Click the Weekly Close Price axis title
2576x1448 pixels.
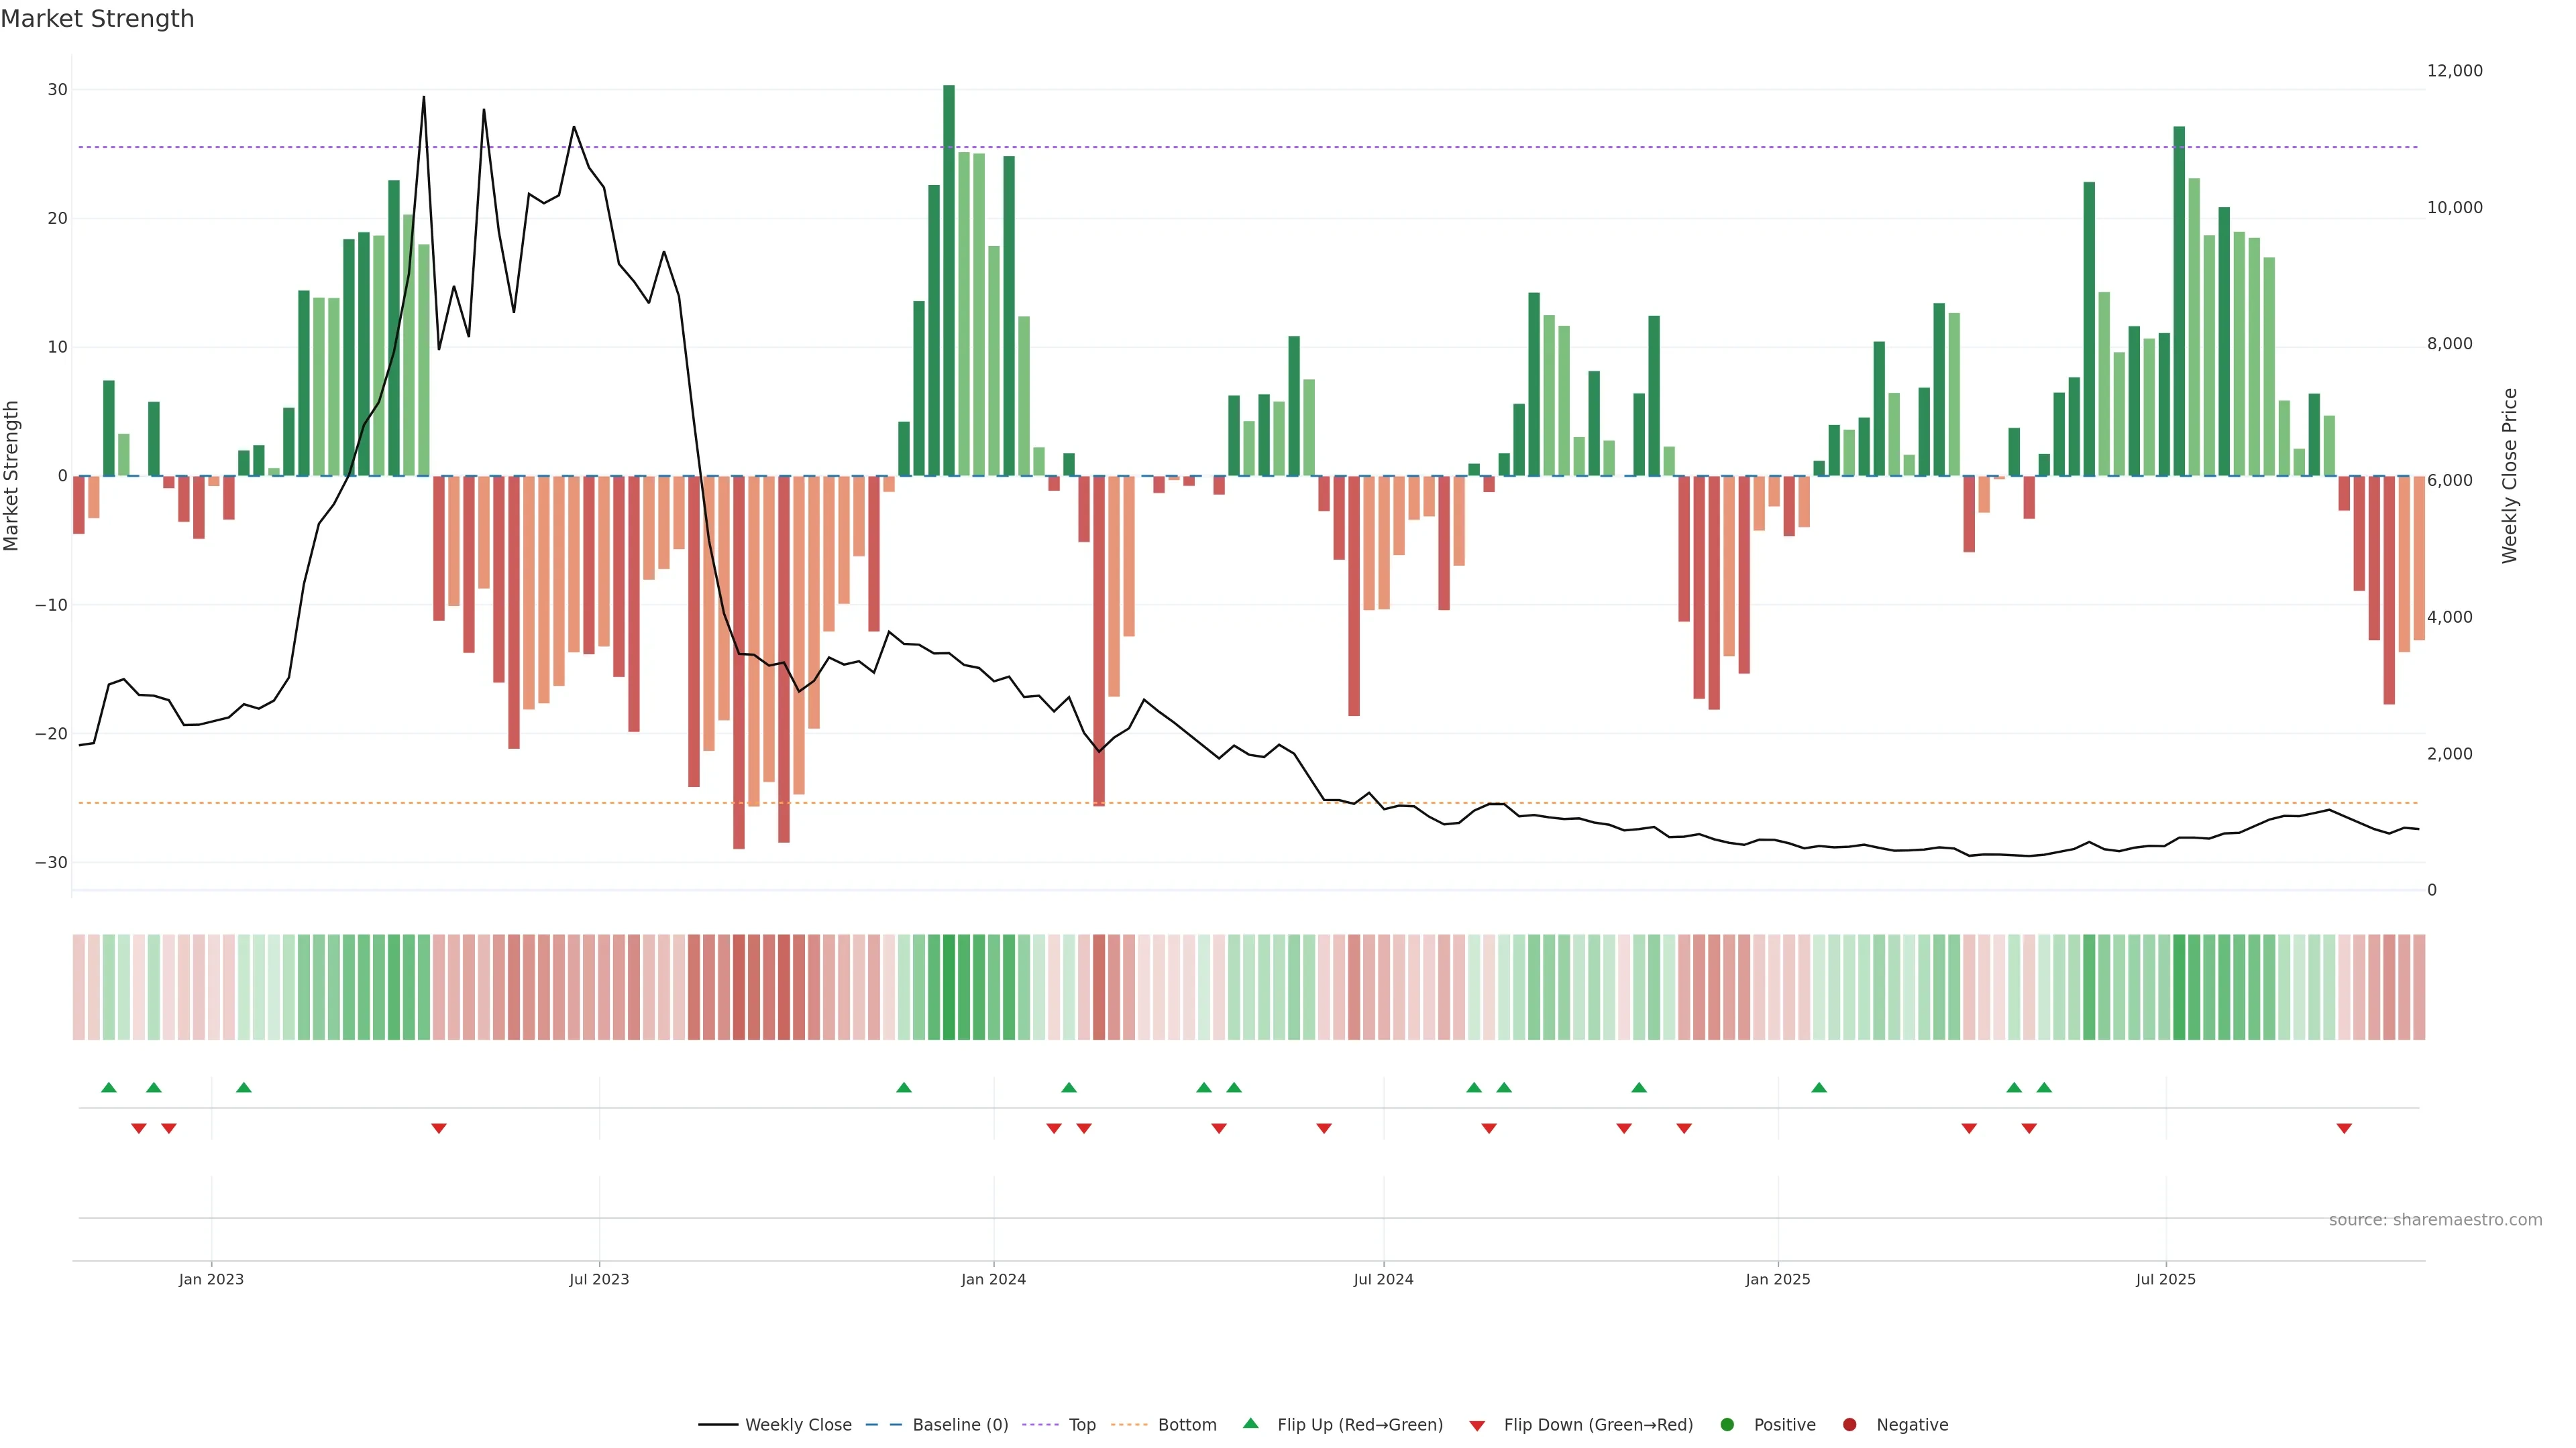[x=2510, y=476]
